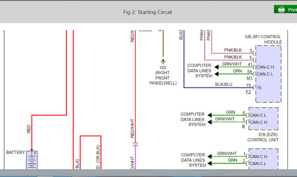Select the 'Fig 2: Starting Circuit' title
Screen dimensions: 297x177
(148, 12)
